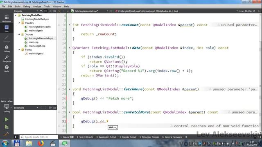Image resolution: width=262 pixels, height=147 pixels.
Task: Open the output panes more options arrows
Action: point(186,137)
